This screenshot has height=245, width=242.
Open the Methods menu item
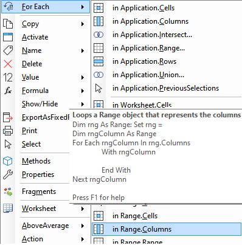[x=36, y=161]
